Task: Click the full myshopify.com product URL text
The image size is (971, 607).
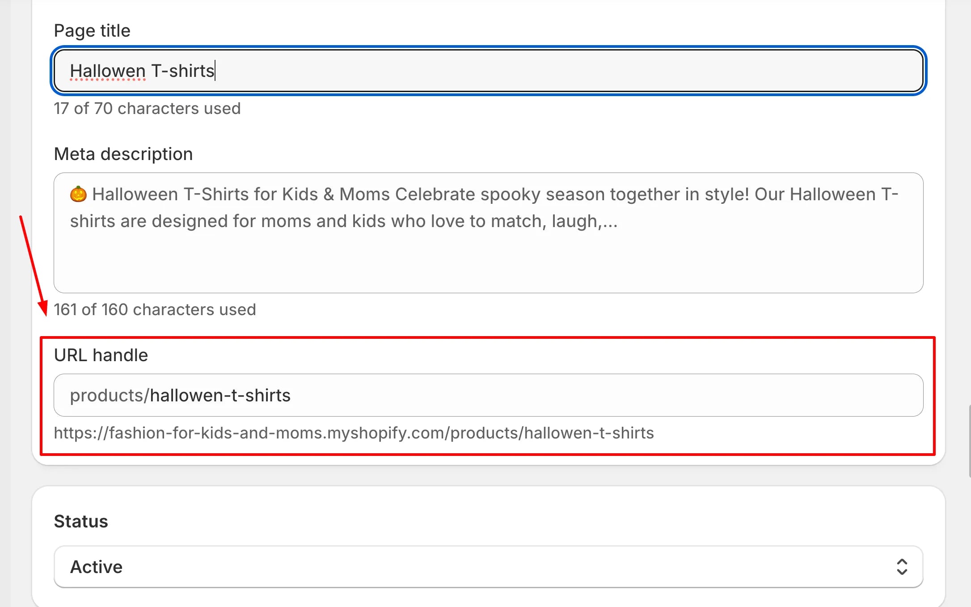Action: click(354, 433)
